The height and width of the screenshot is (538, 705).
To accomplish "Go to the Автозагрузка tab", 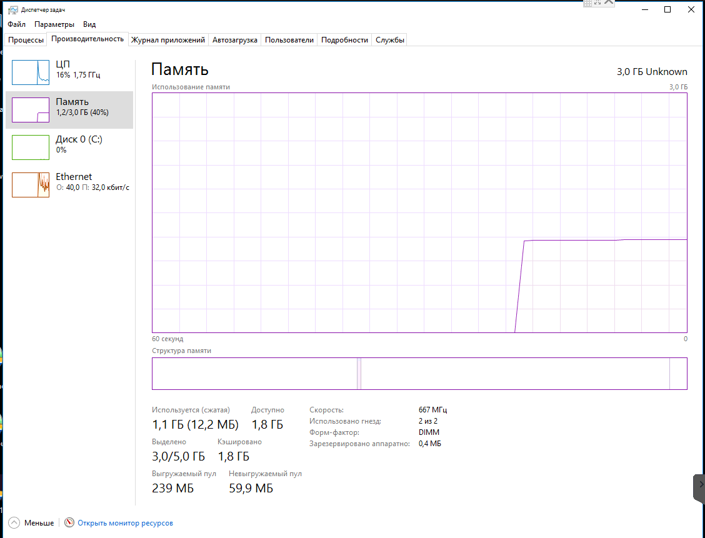I will click(234, 40).
